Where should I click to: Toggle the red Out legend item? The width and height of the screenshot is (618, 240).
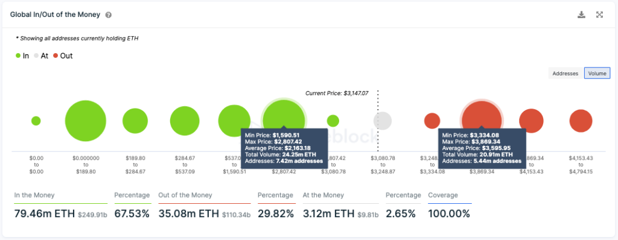63,56
